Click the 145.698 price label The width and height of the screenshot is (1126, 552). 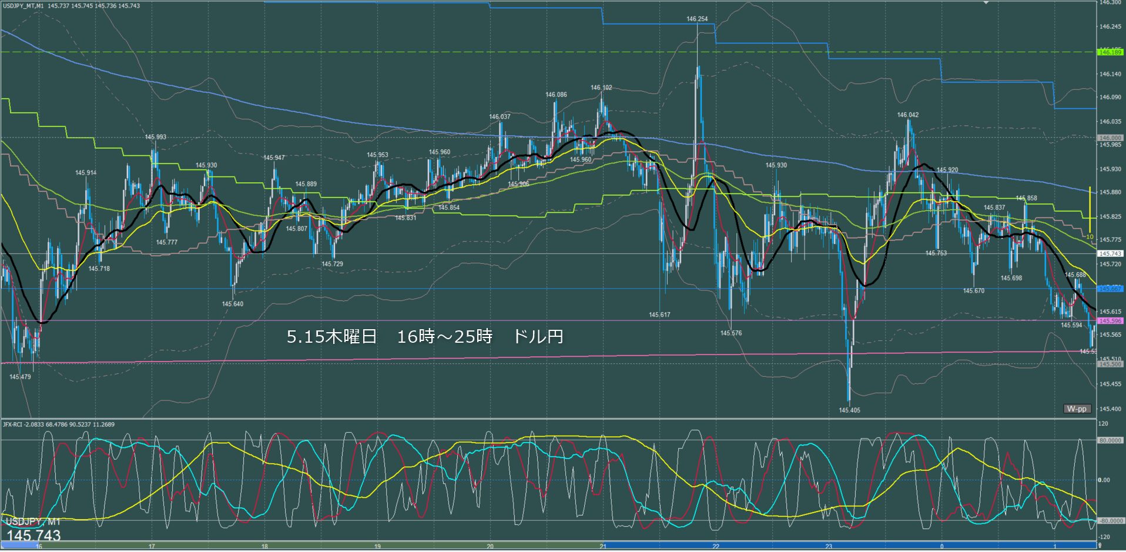1011,278
